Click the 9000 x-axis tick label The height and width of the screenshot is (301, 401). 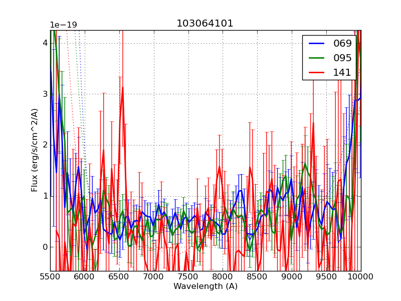pyautogui.click(x=292, y=276)
